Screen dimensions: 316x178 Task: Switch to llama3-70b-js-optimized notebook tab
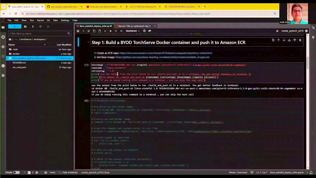click(x=133, y=26)
